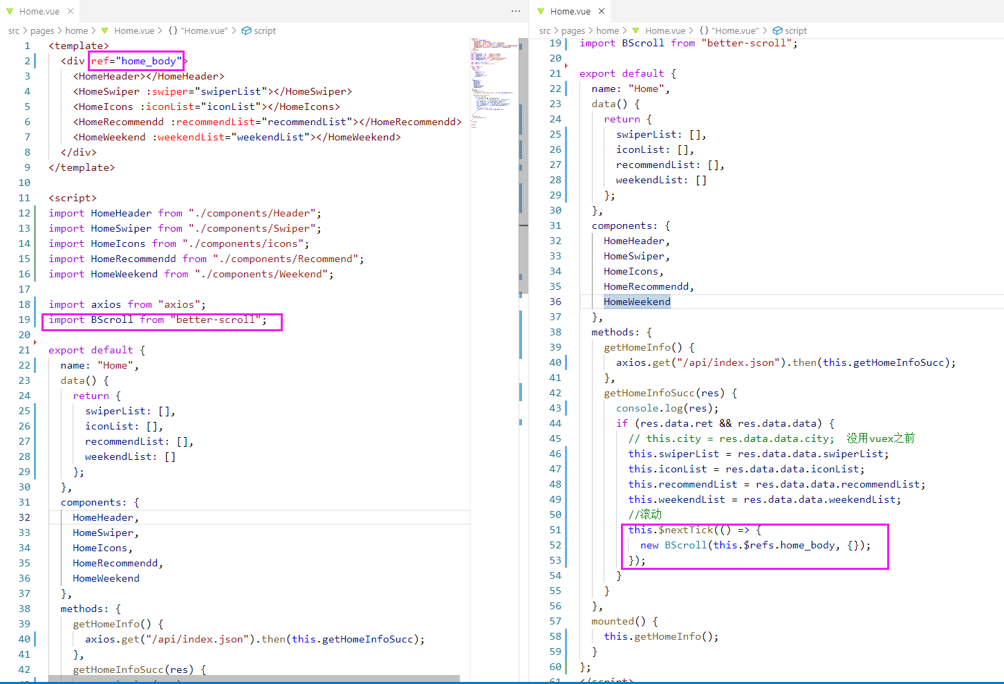1004x684 pixels.
Task: Click the commented-out this.city line
Action: pyautogui.click(x=772, y=438)
